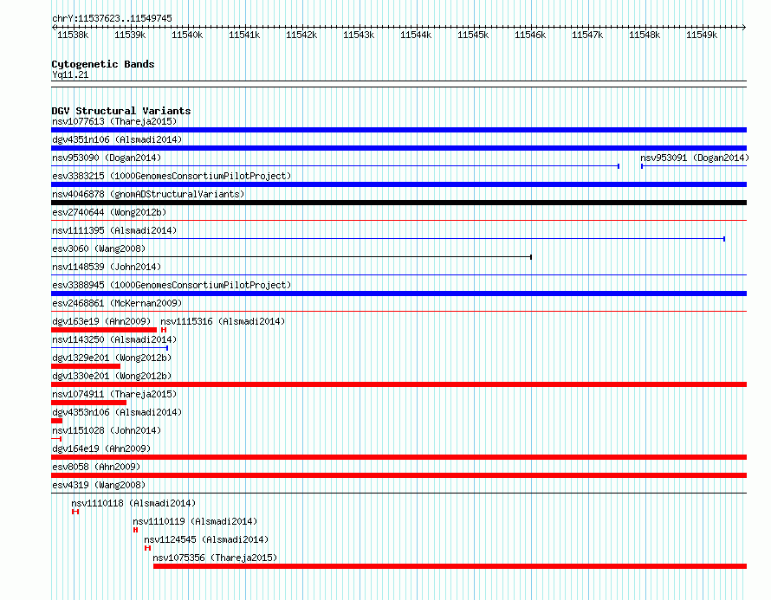Click the red dgv163e19 variant bar

tap(104, 330)
